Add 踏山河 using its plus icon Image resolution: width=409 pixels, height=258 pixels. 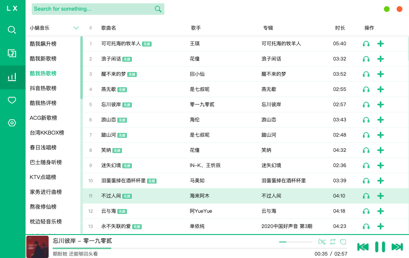381,135
